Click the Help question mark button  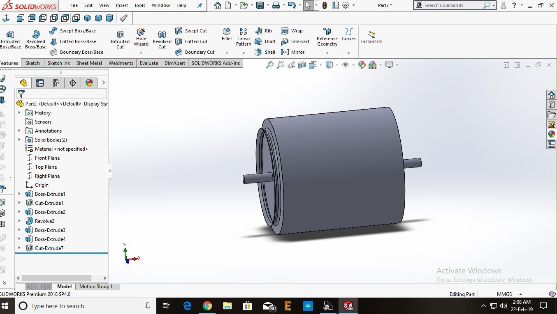(513, 5)
